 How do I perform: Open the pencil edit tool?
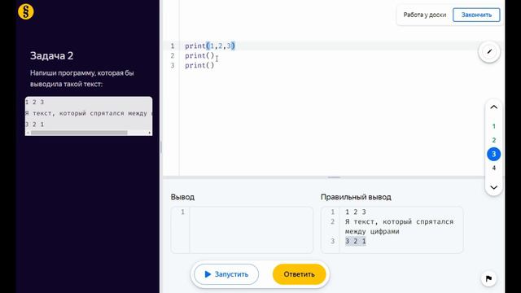point(489,52)
